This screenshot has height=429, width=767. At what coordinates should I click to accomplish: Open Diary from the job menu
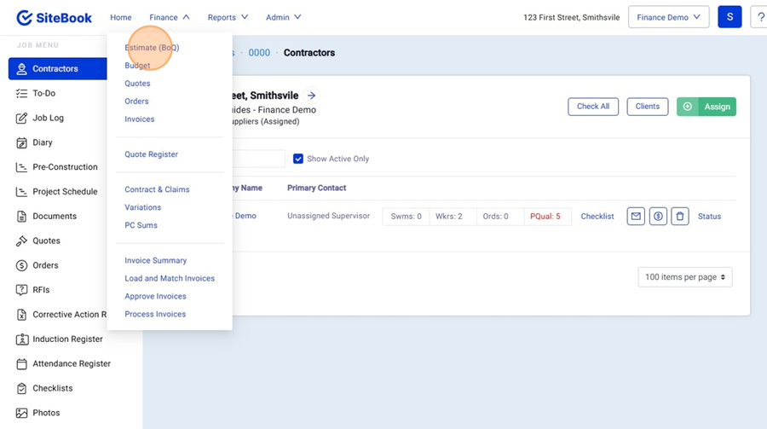[x=43, y=142]
